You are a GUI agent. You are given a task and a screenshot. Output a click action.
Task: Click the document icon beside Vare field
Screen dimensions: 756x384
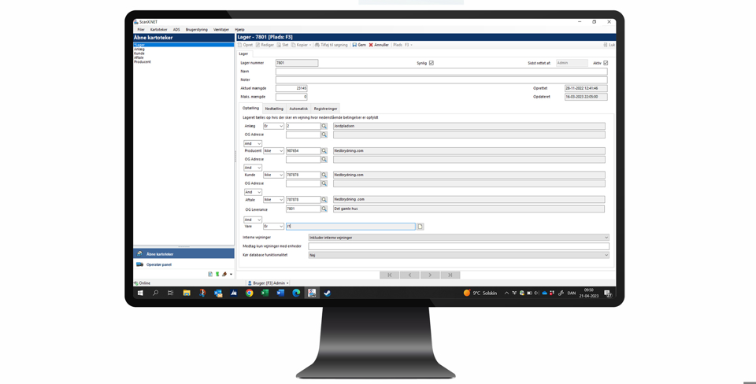click(421, 227)
